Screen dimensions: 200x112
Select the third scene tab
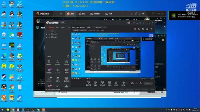62,27
